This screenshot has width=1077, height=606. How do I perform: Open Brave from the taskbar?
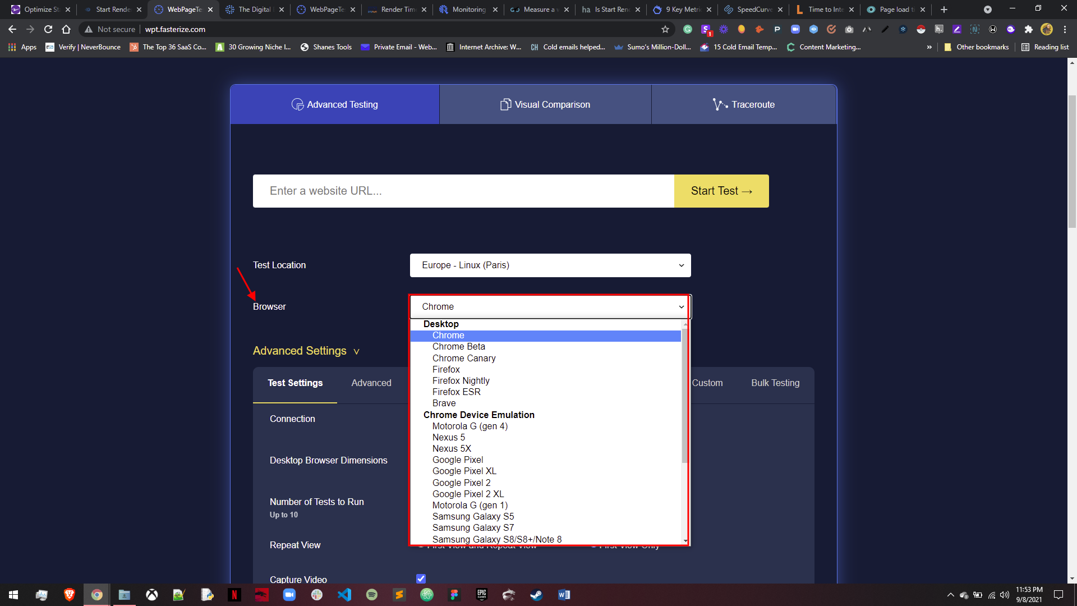point(69,595)
